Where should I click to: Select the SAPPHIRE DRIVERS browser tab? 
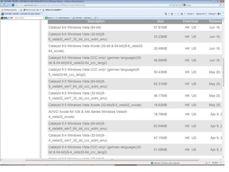coord(21,14)
